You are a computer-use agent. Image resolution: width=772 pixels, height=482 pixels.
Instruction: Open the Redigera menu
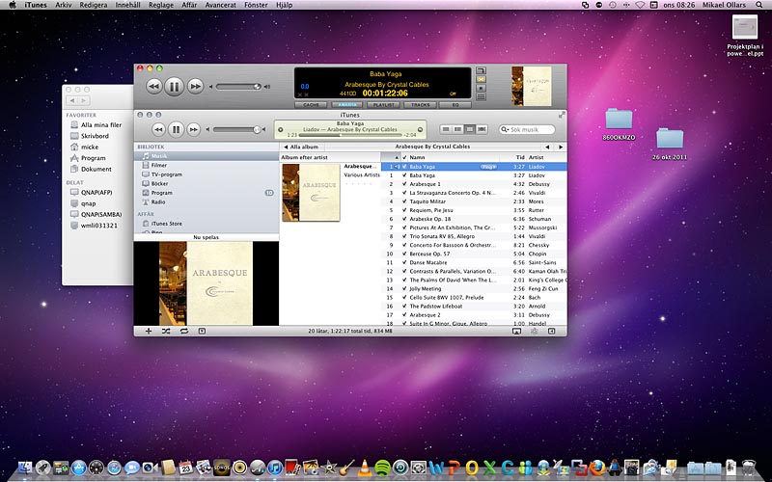point(94,5)
